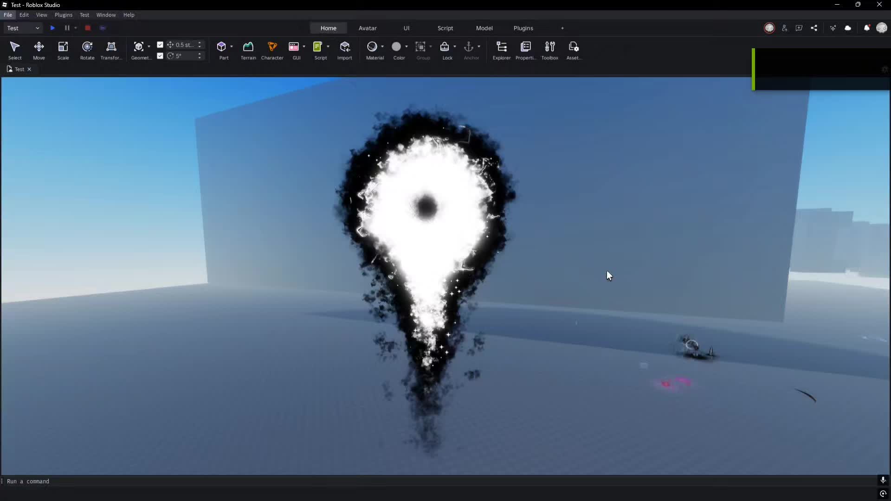891x501 pixels.
Task: Toggle the move snapping checkbox
Action: click(x=160, y=45)
